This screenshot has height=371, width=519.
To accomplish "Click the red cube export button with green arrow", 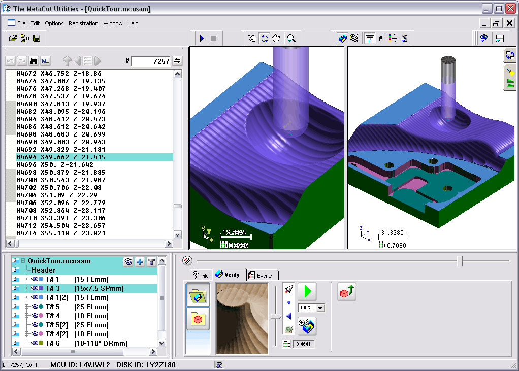I will [x=346, y=292].
